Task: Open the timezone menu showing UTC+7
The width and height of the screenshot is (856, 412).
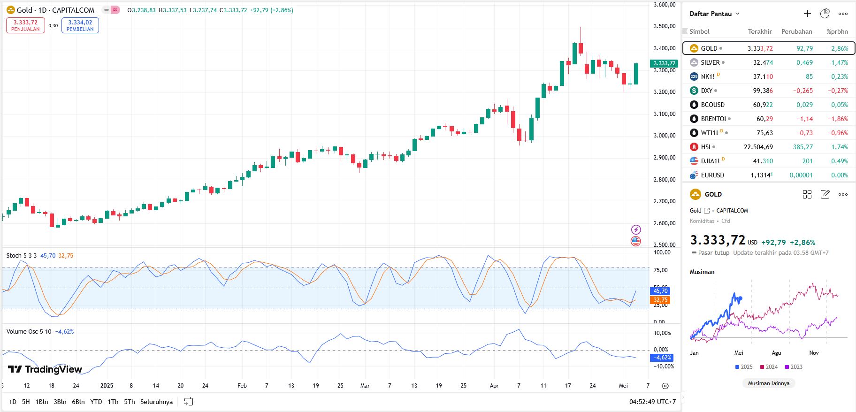Action: point(652,402)
